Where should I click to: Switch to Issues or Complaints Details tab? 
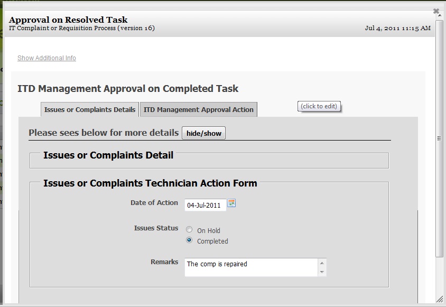point(90,110)
